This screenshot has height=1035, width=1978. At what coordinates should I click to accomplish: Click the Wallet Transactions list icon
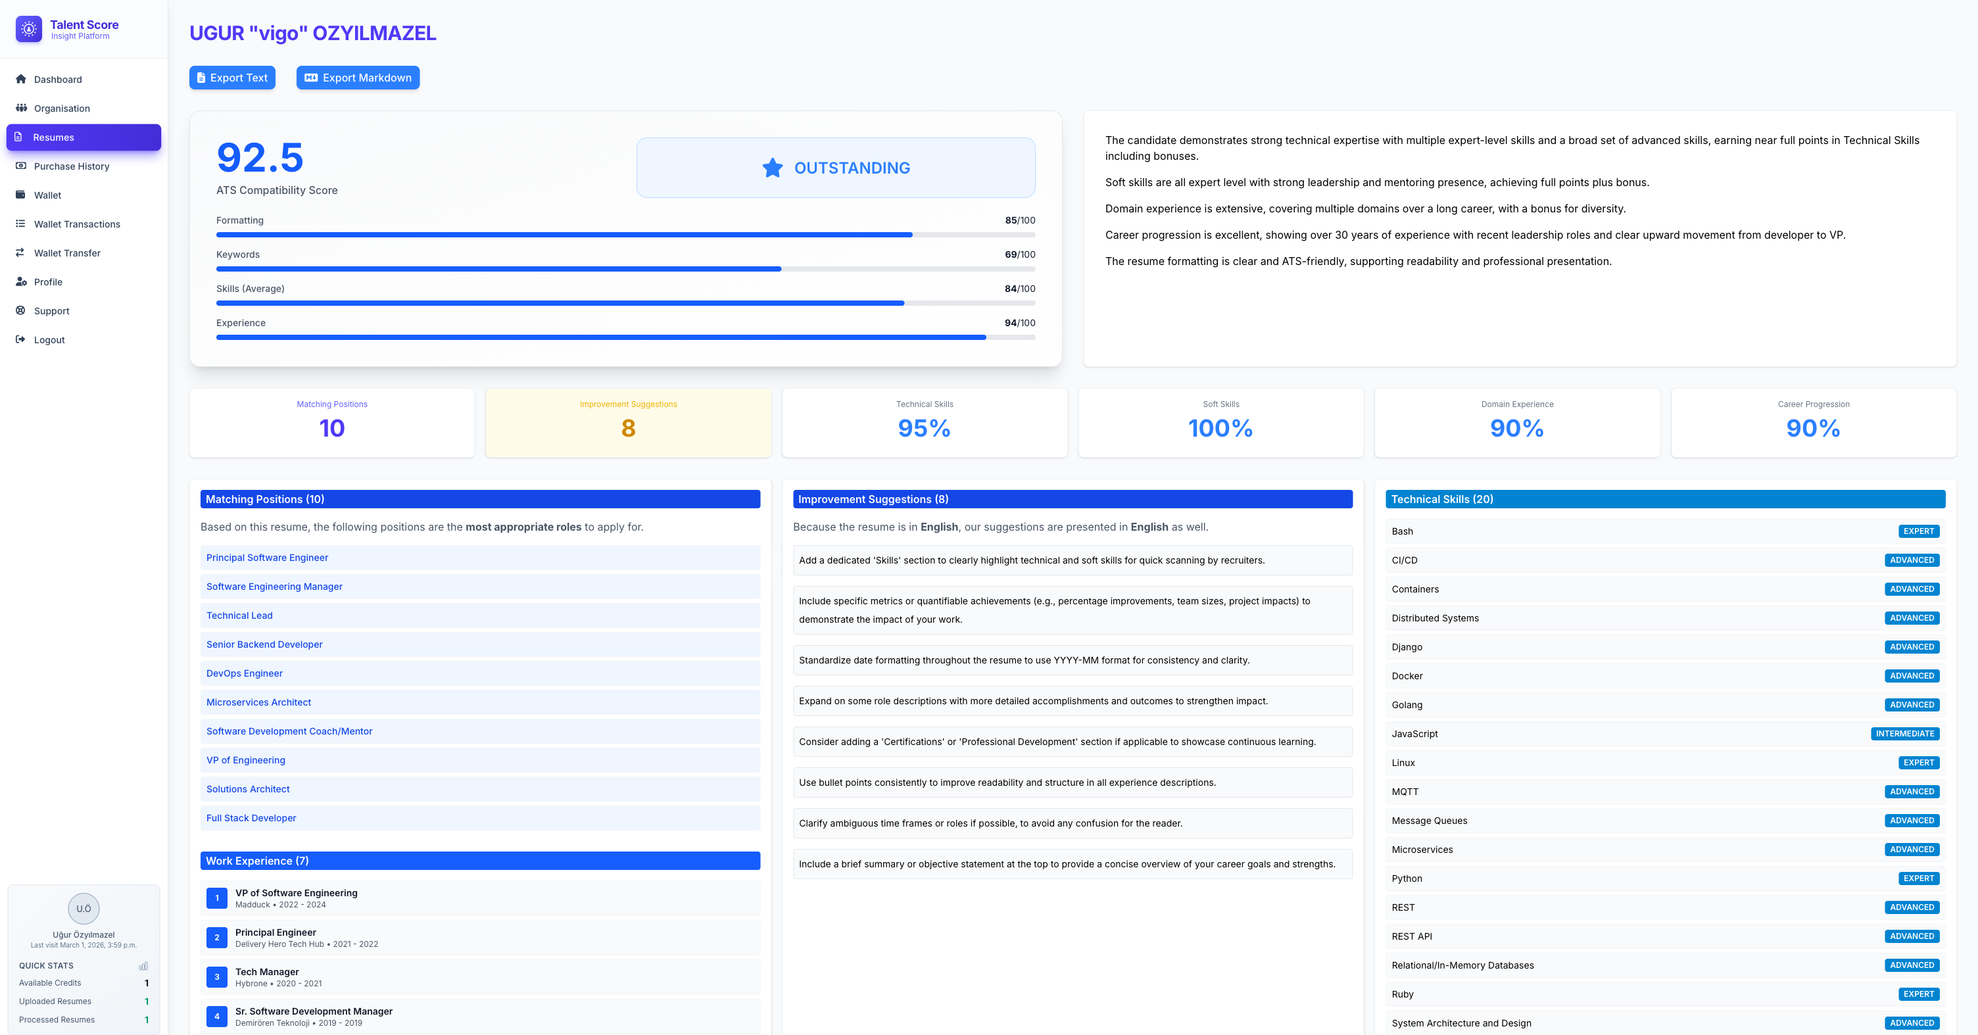[x=21, y=224]
